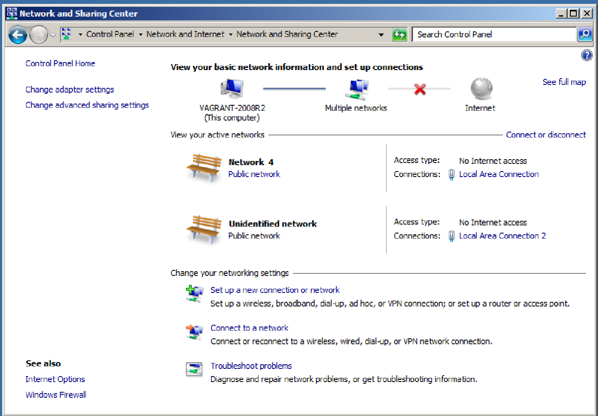Click the blue Back navigation arrow
Screen dimensions: 598x416
[18, 35]
